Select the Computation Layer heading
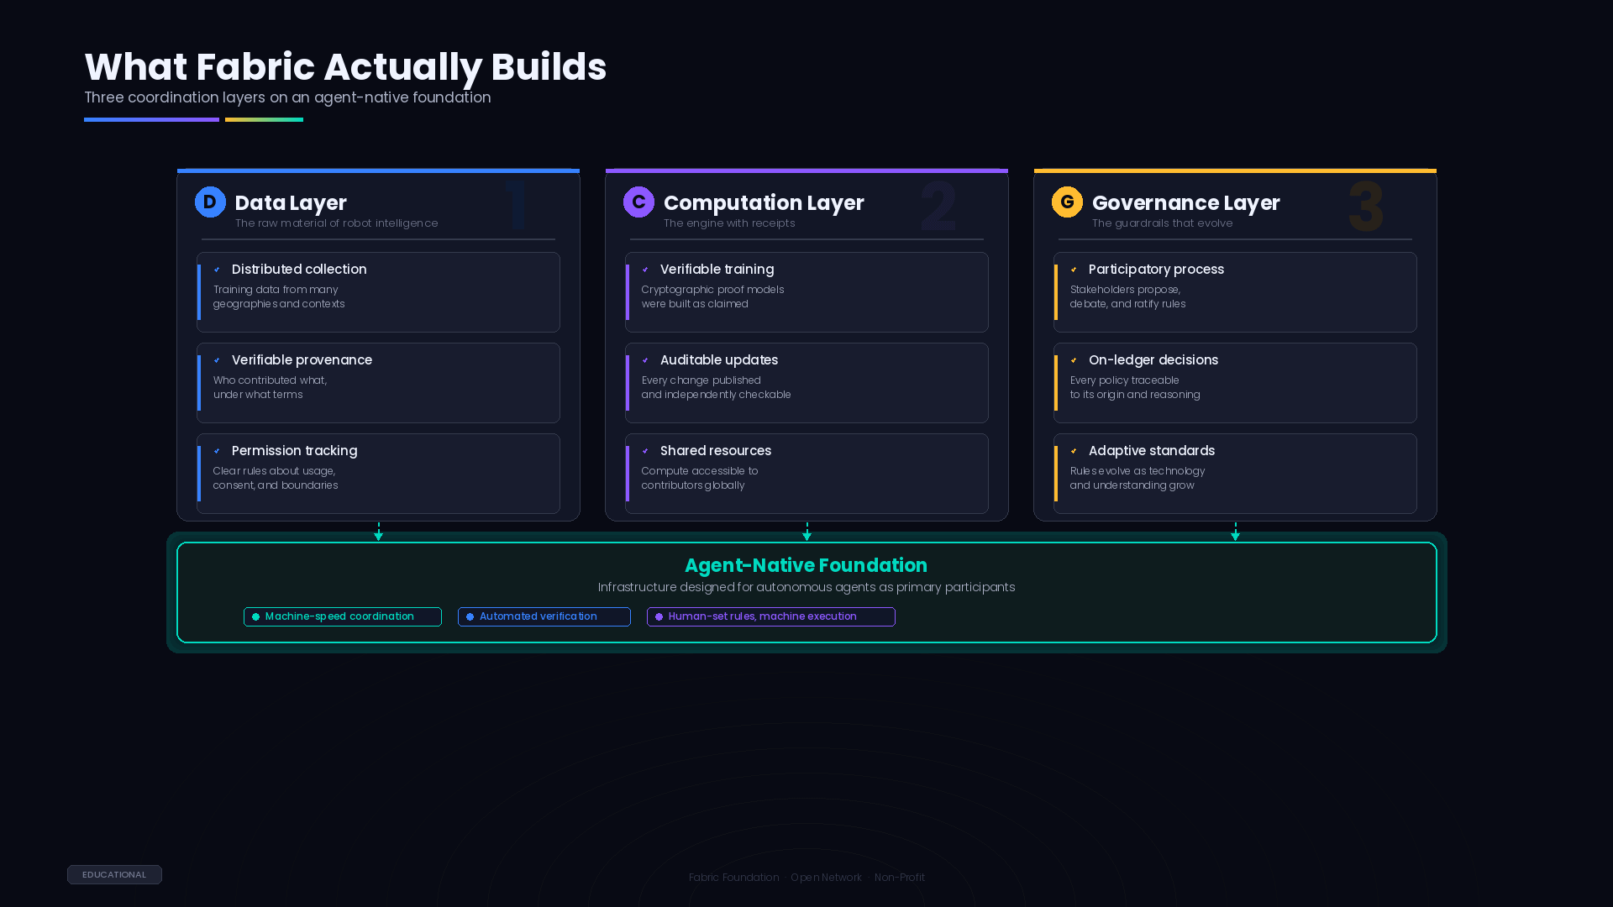 tap(764, 203)
